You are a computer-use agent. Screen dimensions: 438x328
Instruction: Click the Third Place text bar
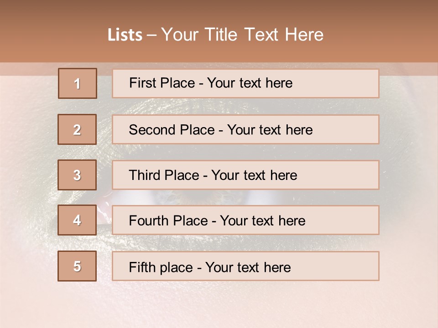245,175
